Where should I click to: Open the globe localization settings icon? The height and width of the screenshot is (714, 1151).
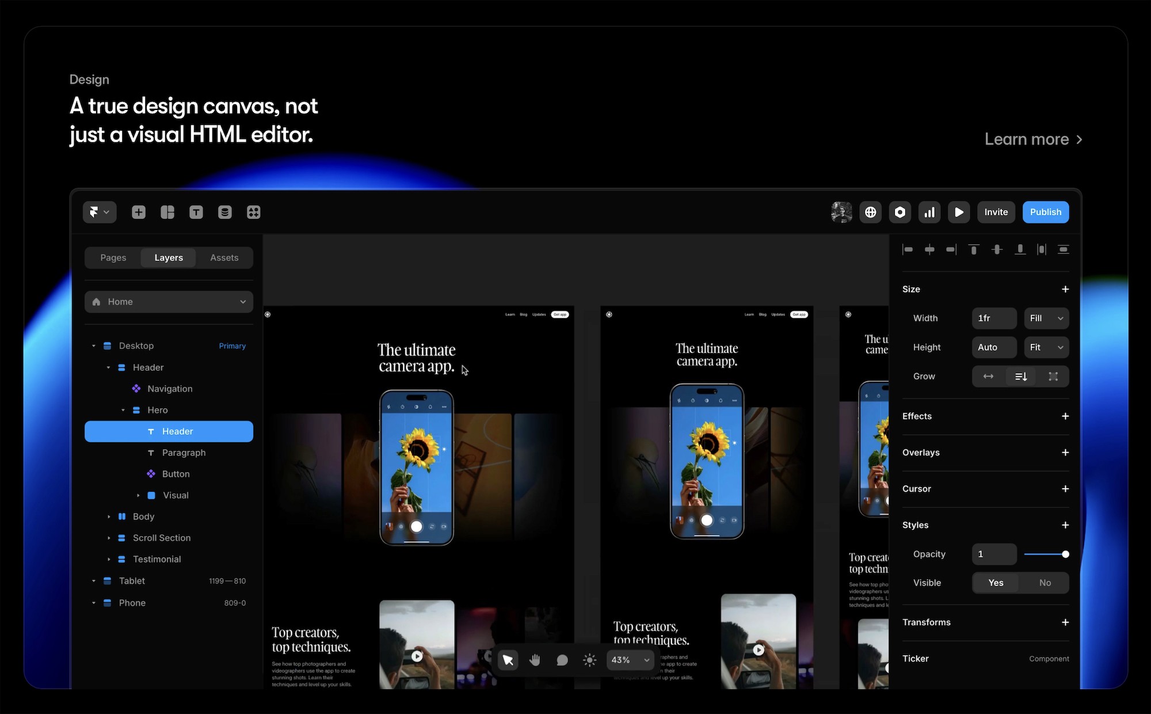(871, 212)
